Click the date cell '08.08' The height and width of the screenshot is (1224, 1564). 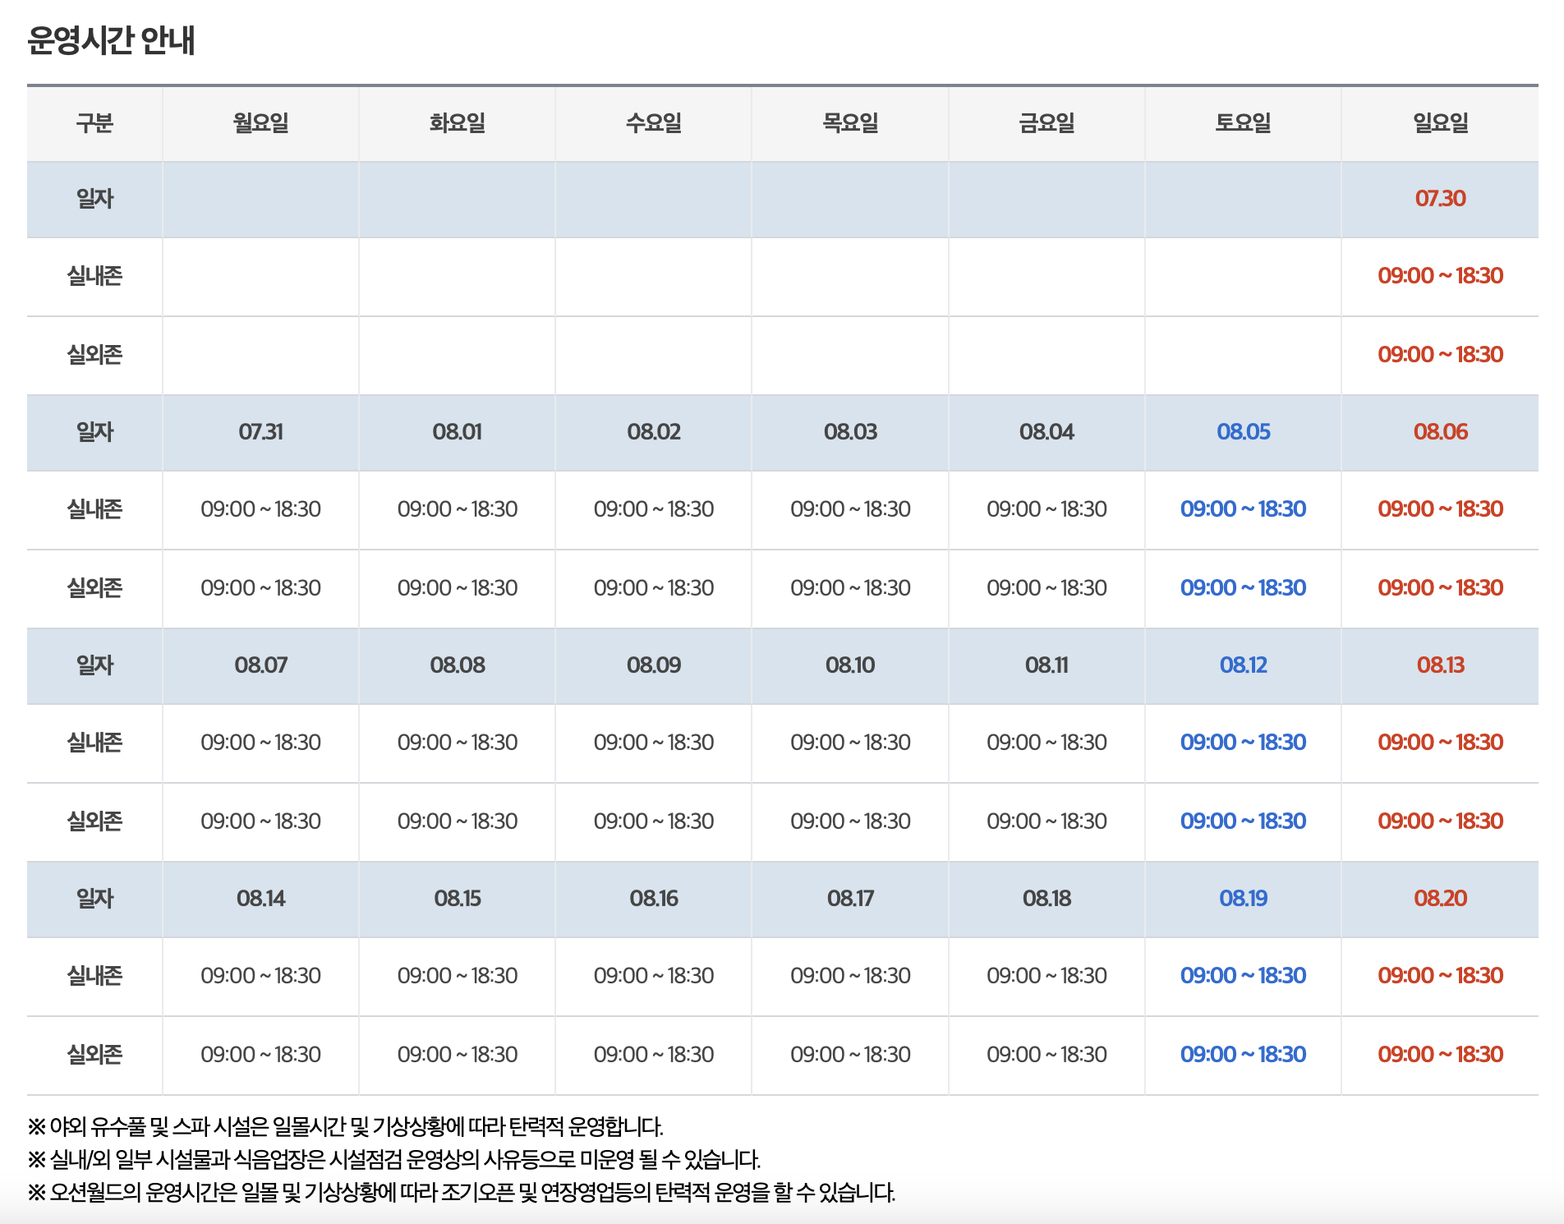point(458,665)
